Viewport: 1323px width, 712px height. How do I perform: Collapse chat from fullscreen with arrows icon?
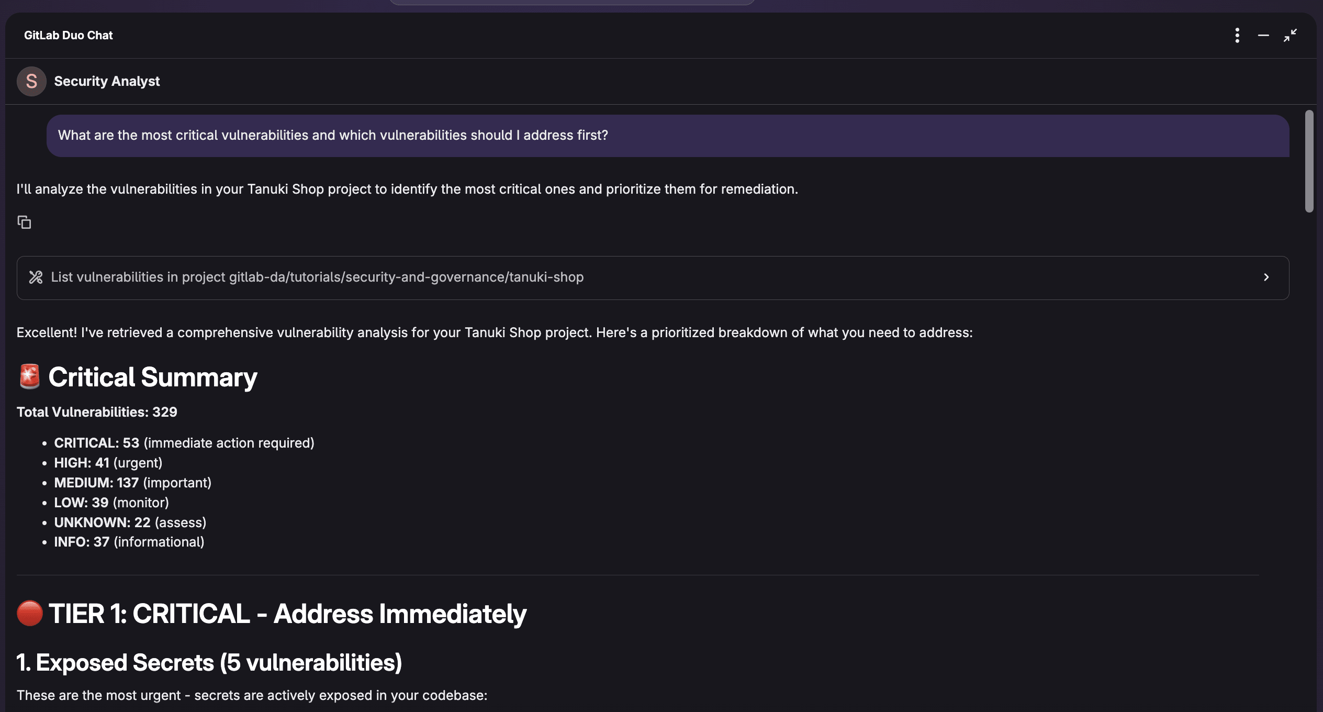point(1290,36)
